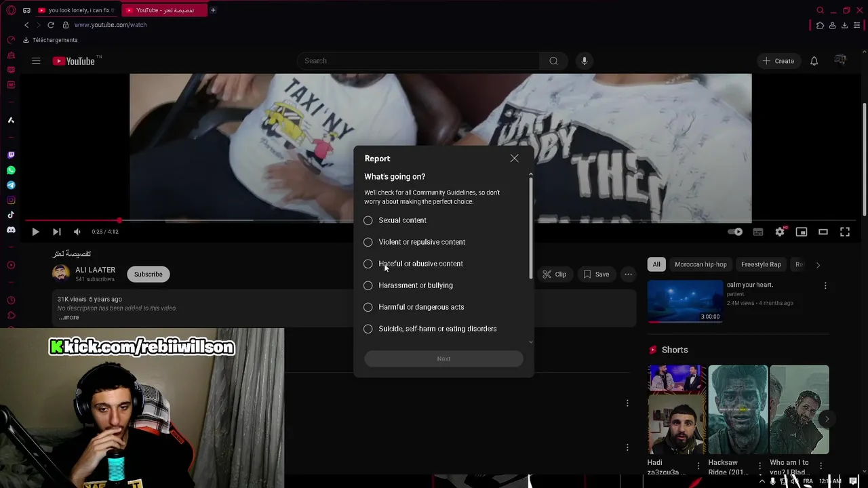868x488 pixels.
Task: Open WhatsApp in Opera sidebar
Action: [11, 170]
